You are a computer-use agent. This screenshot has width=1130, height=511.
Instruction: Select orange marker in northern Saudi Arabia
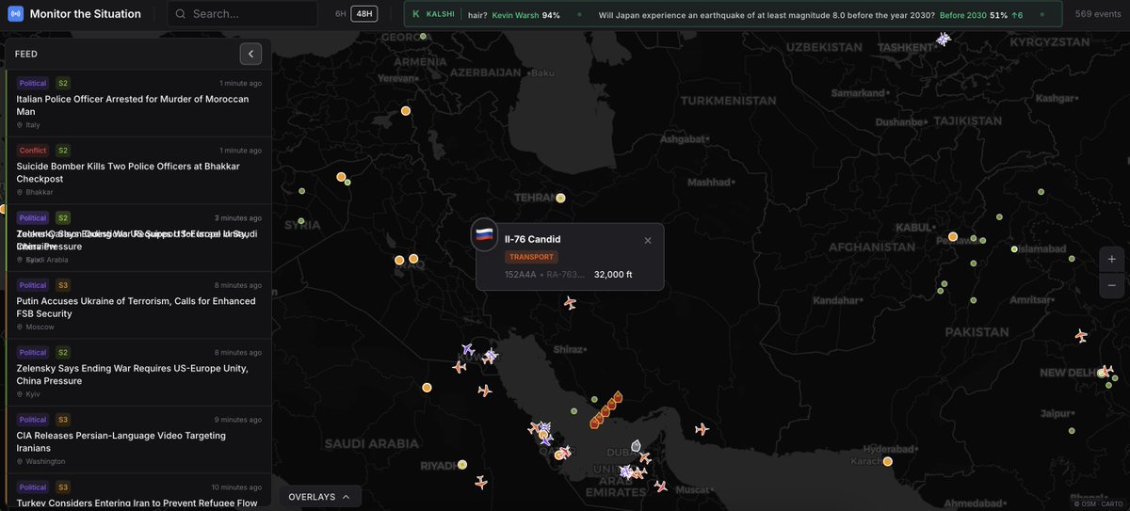tap(427, 387)
